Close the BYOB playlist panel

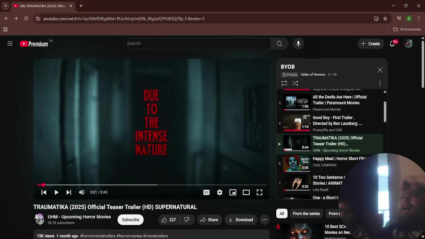pos(380,70)
